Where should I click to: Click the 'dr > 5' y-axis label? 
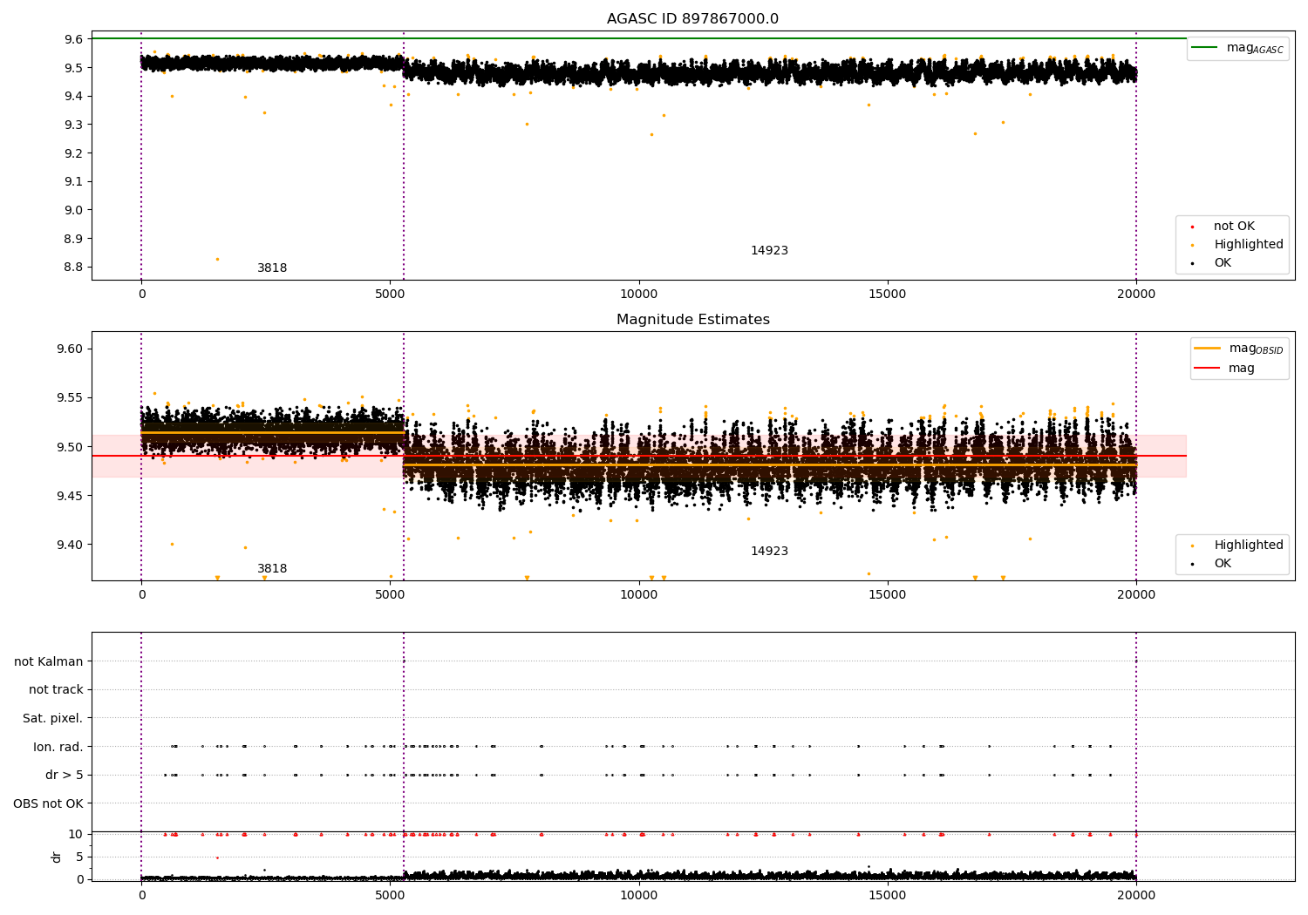pyautogui.click(x=65, y=776)
